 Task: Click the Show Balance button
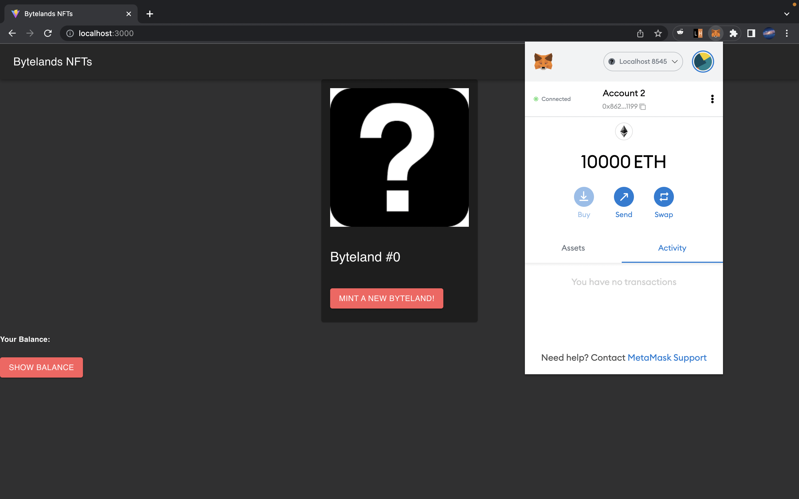pyautogui.click(x=41, y=367)
